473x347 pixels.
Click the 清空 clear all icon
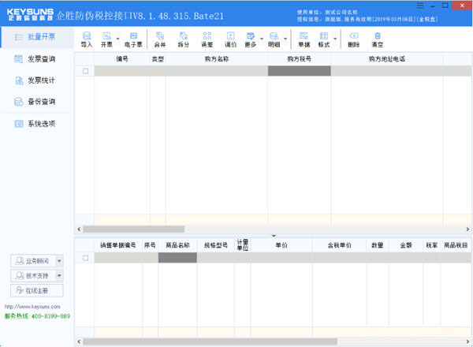pos(378,39)
